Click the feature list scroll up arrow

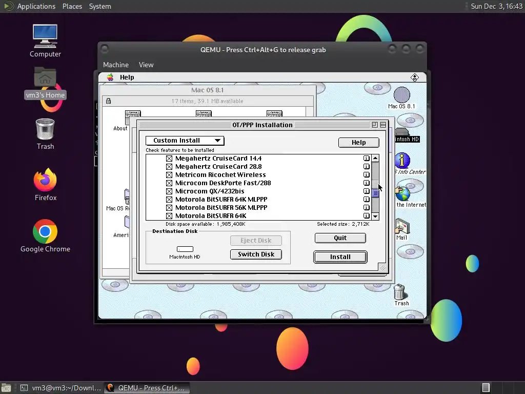[375, 158]
